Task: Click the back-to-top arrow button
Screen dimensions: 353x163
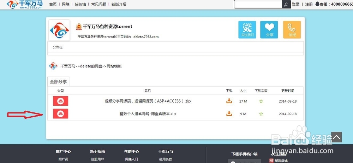Action: (x=336, y=137)
